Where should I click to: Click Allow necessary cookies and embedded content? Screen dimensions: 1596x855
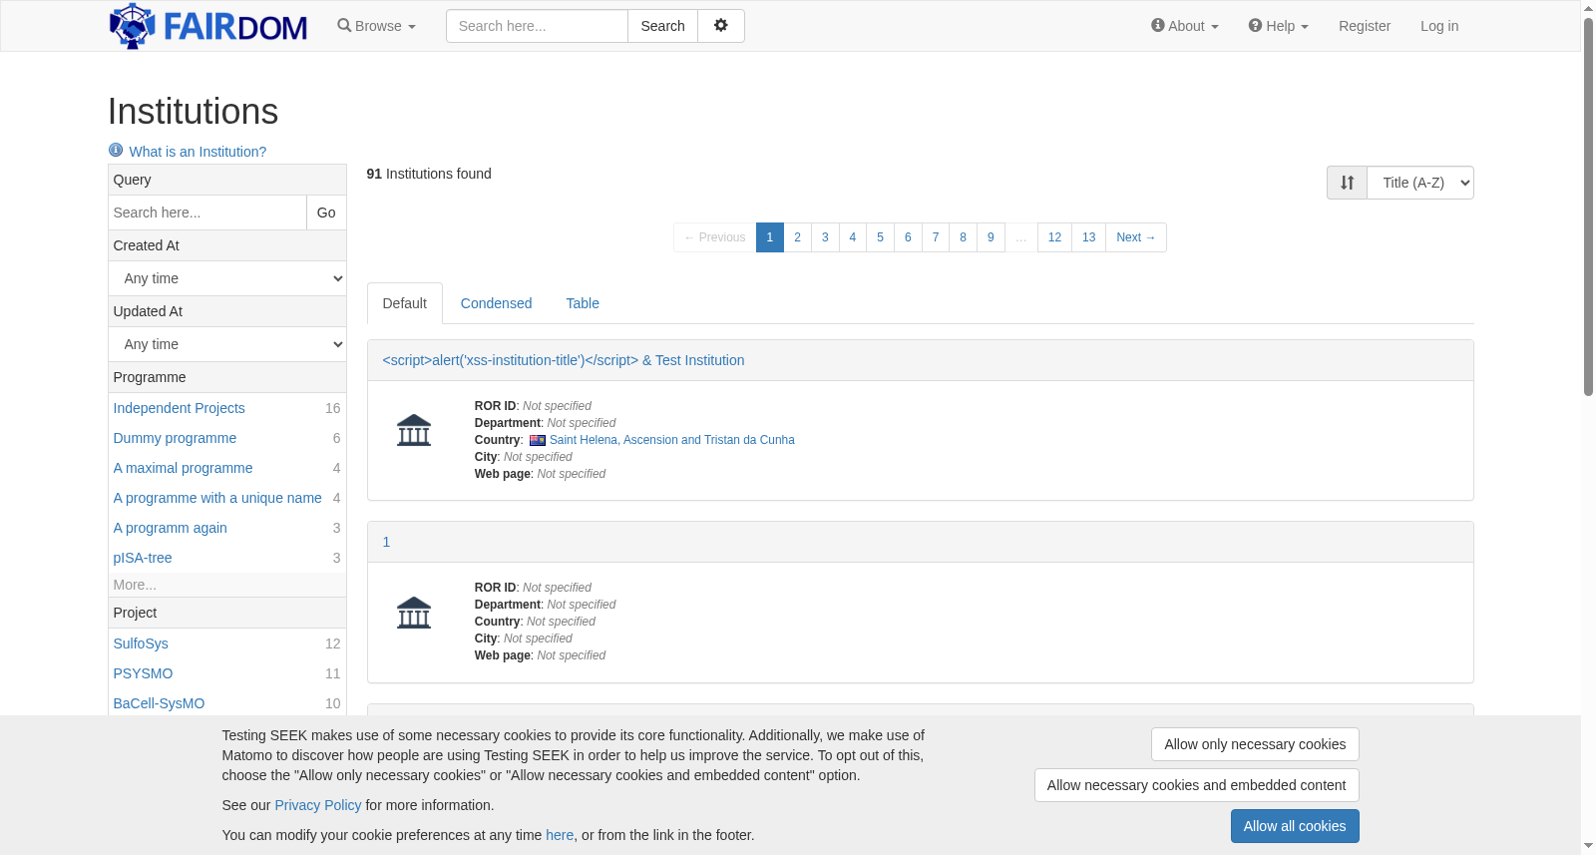[x=1197, y=785]
